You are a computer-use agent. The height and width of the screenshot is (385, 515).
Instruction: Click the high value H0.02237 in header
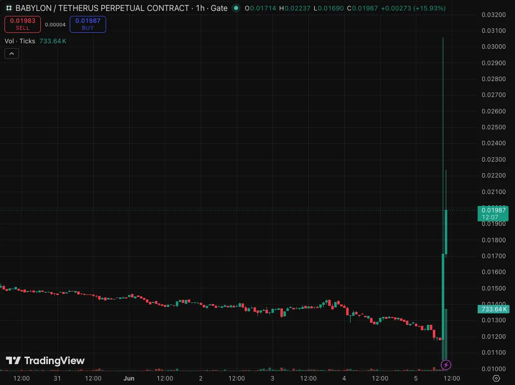pyautogui.click(x=295, y=8)
